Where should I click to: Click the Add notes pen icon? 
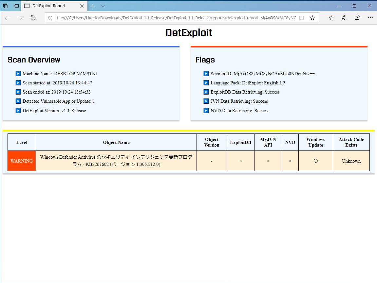click(344, 18)
